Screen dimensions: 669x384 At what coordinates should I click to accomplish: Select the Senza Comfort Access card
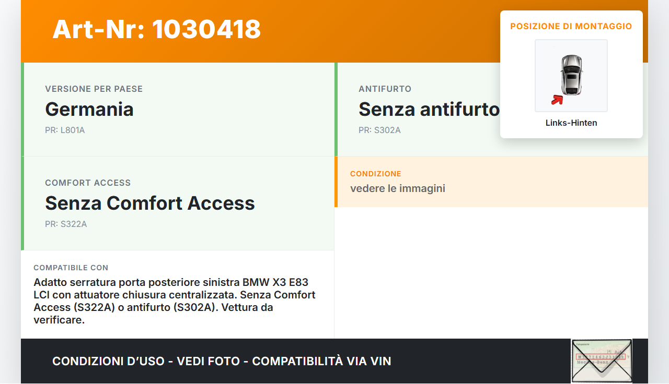click(x=178, y=203)
